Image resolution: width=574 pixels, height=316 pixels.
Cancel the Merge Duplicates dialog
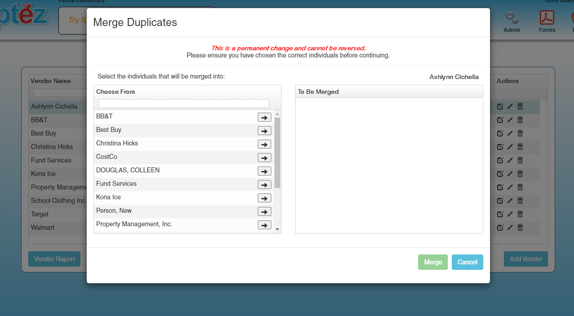467,262
